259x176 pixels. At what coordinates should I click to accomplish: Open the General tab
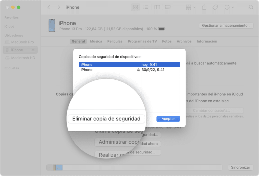click(78, 41)
